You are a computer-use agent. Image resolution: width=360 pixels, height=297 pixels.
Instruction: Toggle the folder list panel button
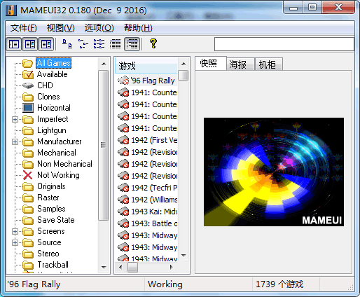[14, 44]
